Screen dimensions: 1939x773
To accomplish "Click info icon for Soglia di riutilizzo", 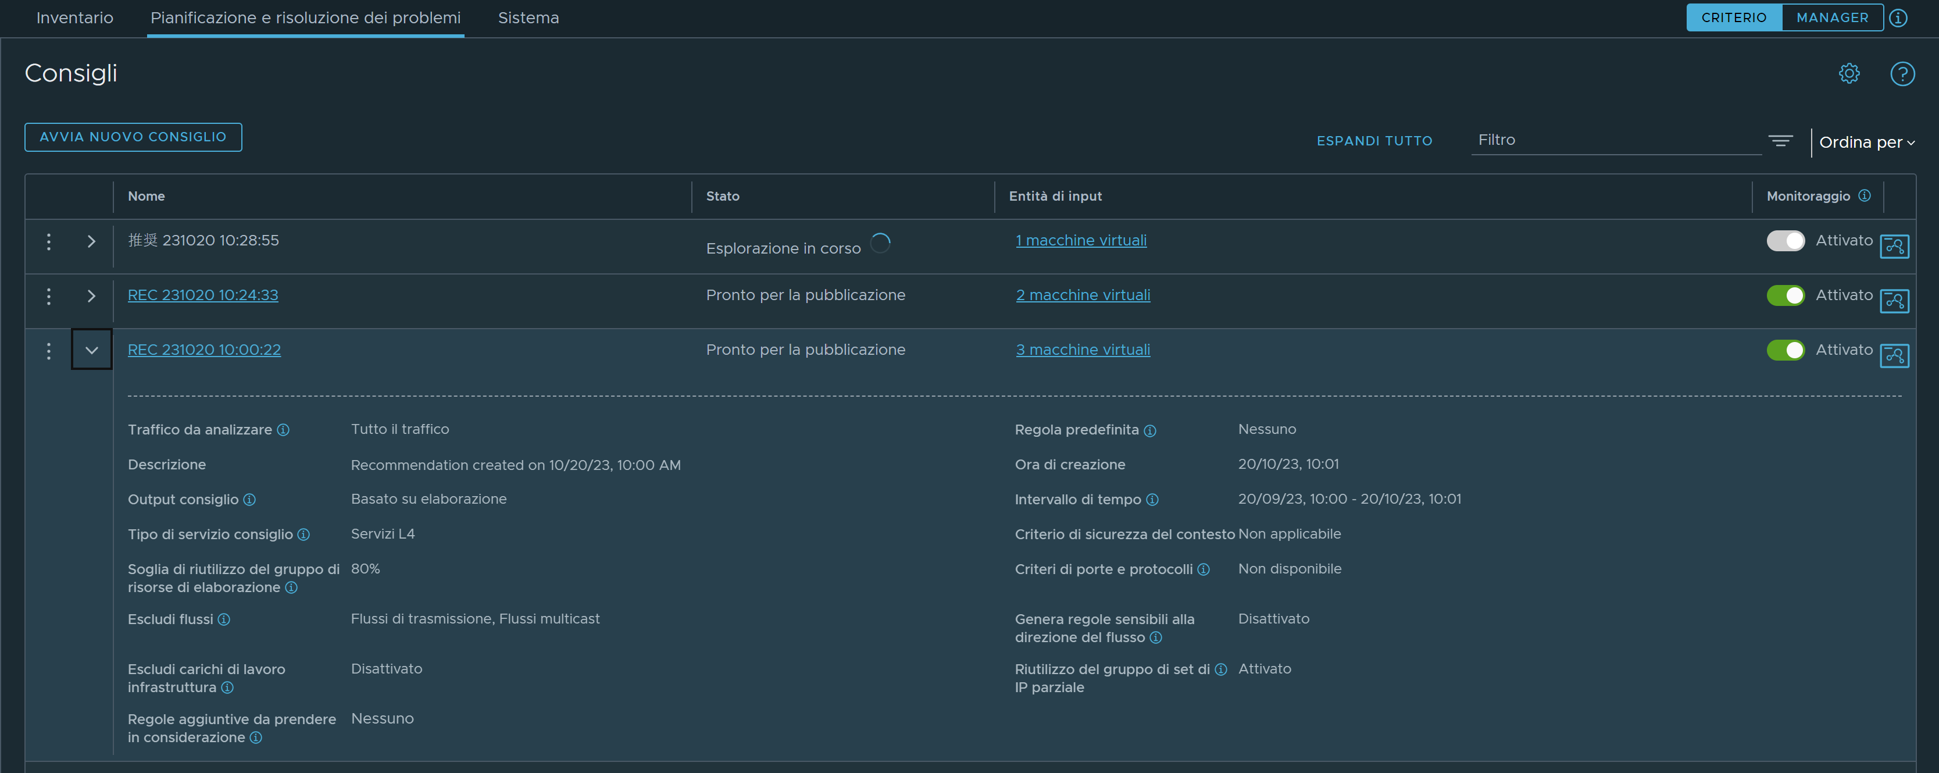I will tap(291, 588).
